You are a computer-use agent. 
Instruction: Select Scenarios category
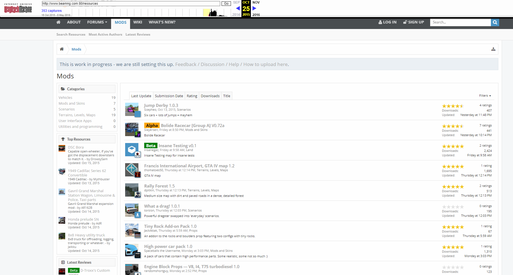[x=67, y=109]
